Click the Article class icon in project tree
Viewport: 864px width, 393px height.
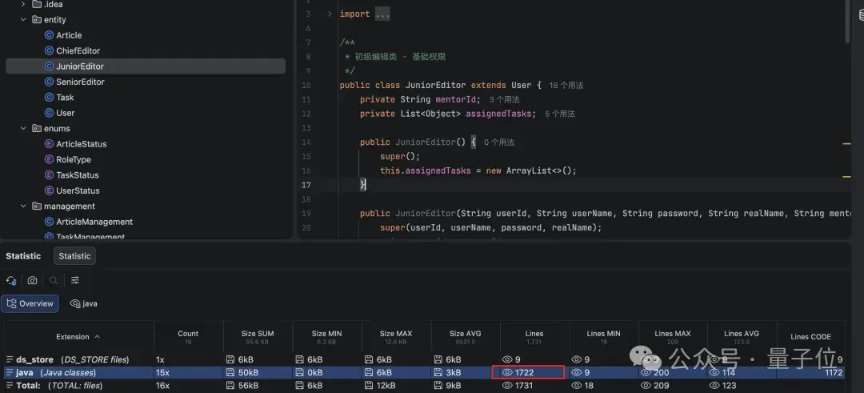[49, 35]
